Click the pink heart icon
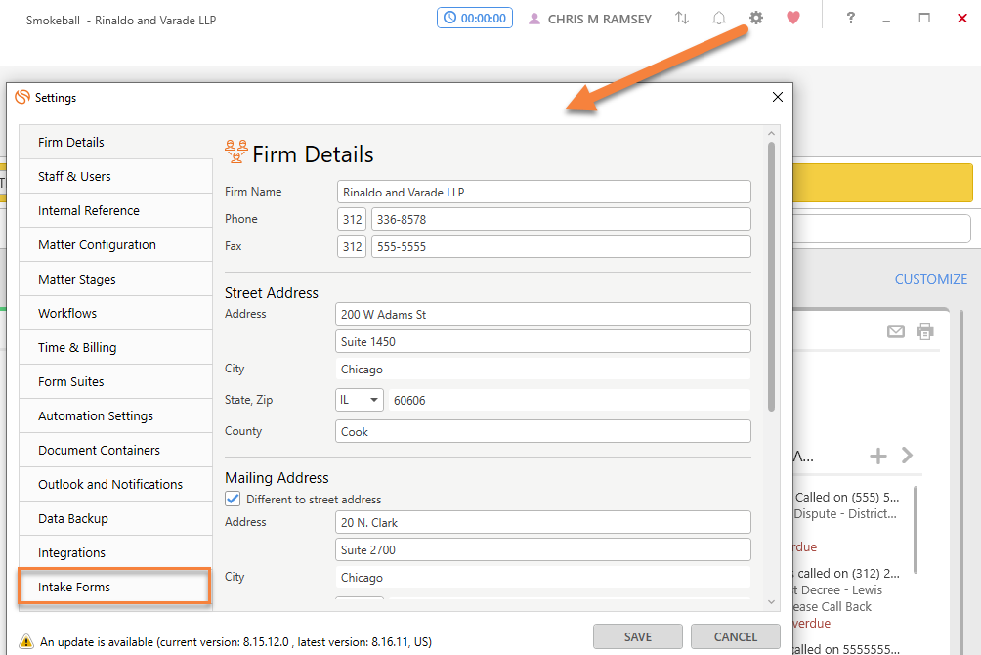 coord(792,18)
